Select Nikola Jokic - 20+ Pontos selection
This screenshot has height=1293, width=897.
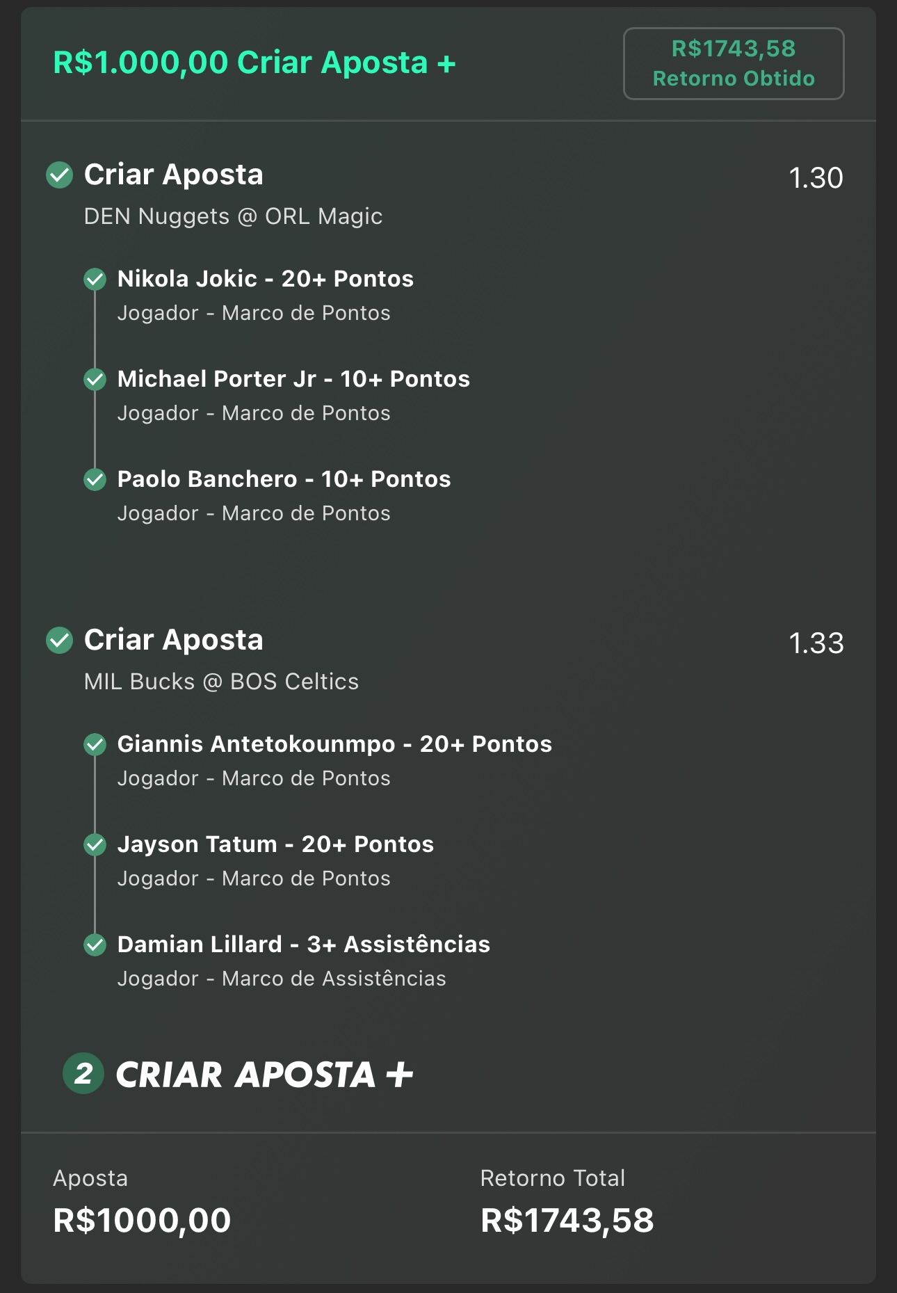266,279
